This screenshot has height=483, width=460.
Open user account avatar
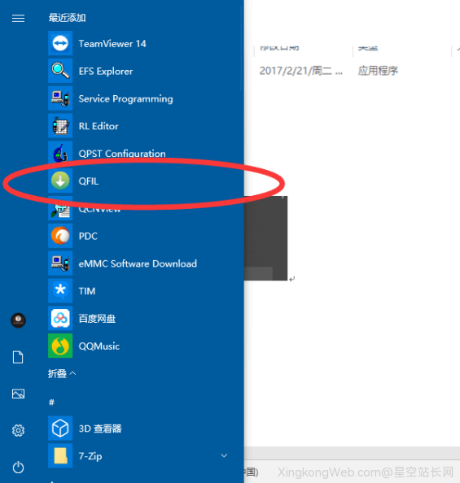(18, 320)
